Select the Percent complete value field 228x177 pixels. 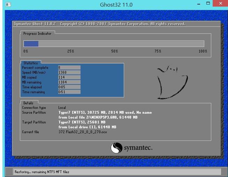(x=69, y=67)
